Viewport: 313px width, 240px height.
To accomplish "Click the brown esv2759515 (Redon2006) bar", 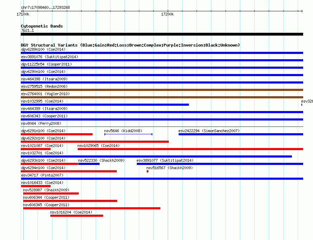I will coord(162,90).
